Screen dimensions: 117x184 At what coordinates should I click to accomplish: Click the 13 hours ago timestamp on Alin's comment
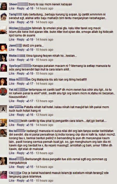click(44, 115)
